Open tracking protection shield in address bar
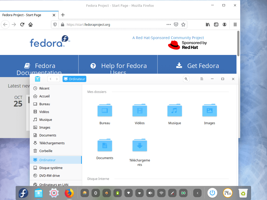The width and height of the screenshot is (267, 200). [55, 25]
